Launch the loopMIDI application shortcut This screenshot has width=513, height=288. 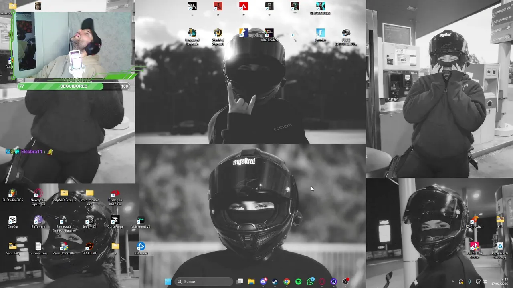click(90, 222)
